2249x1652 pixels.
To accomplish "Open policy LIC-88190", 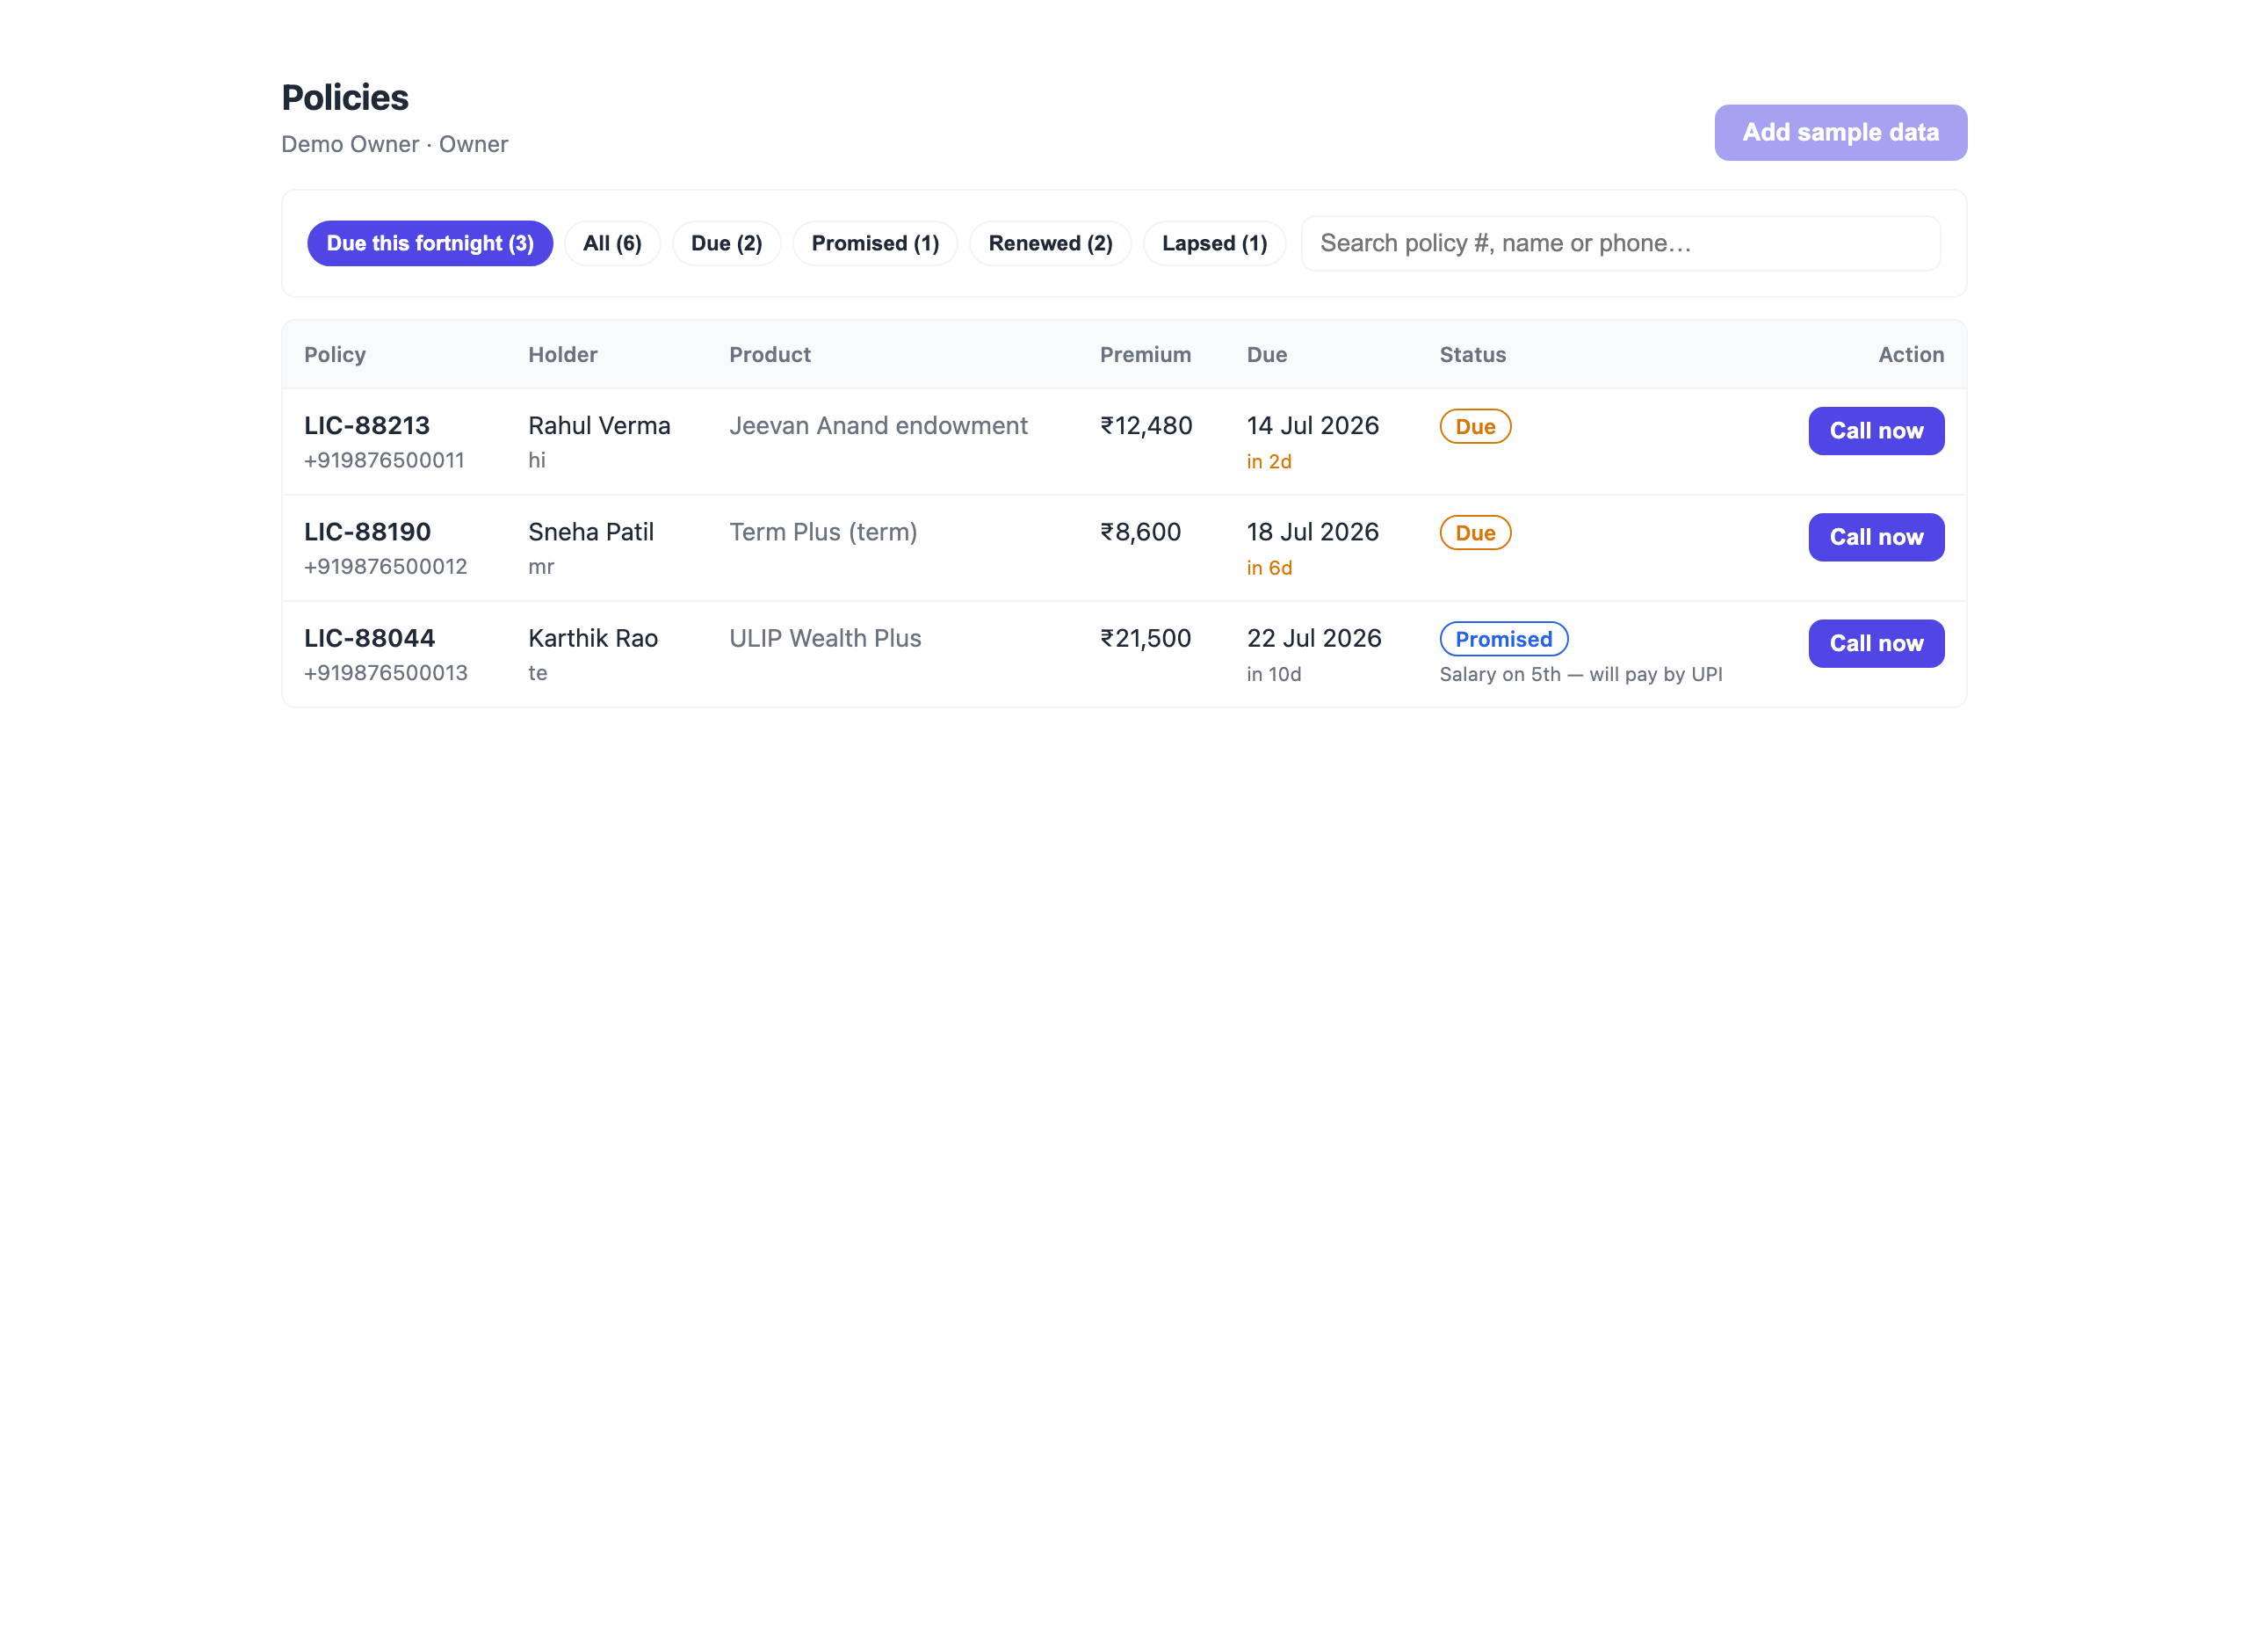I will tap(368, 532).
